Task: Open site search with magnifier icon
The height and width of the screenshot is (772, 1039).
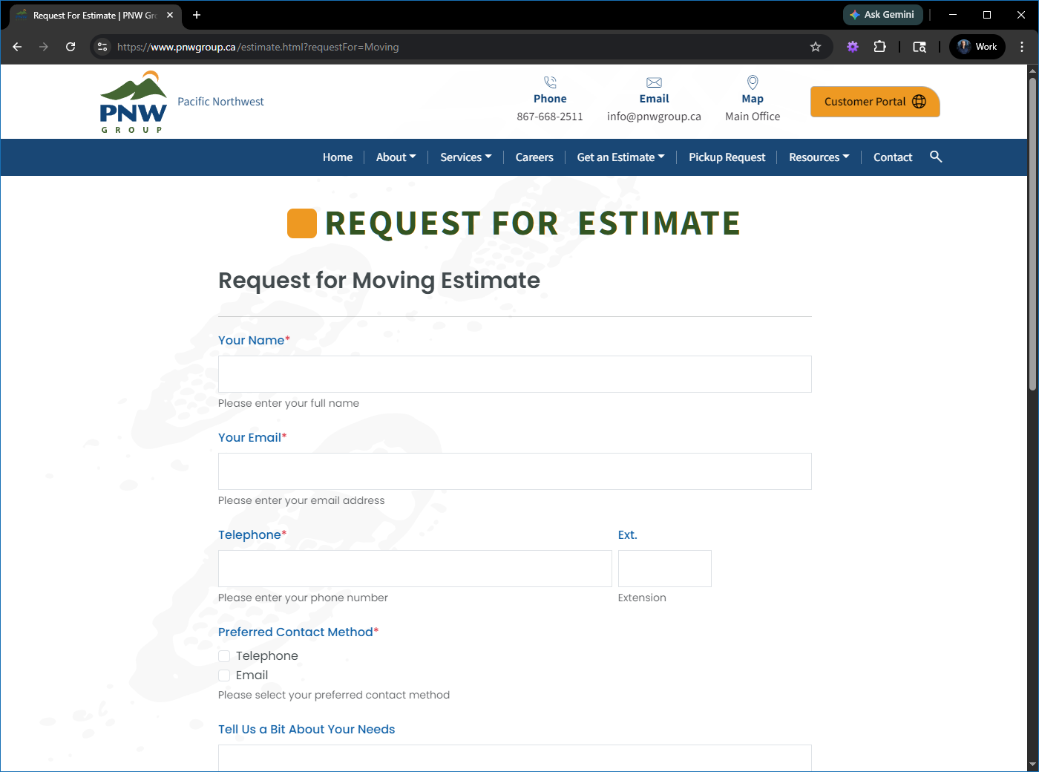Action: (x=936, y=157)
